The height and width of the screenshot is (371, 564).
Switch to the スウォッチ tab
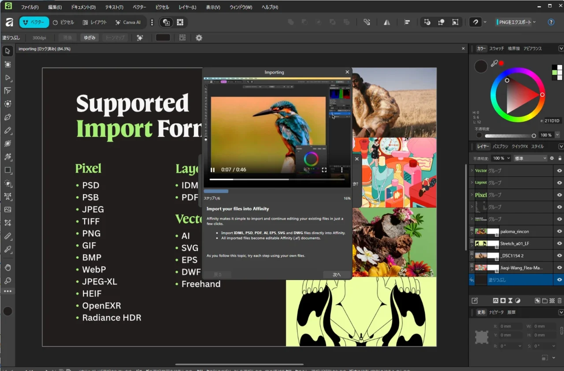coord(496,48)
